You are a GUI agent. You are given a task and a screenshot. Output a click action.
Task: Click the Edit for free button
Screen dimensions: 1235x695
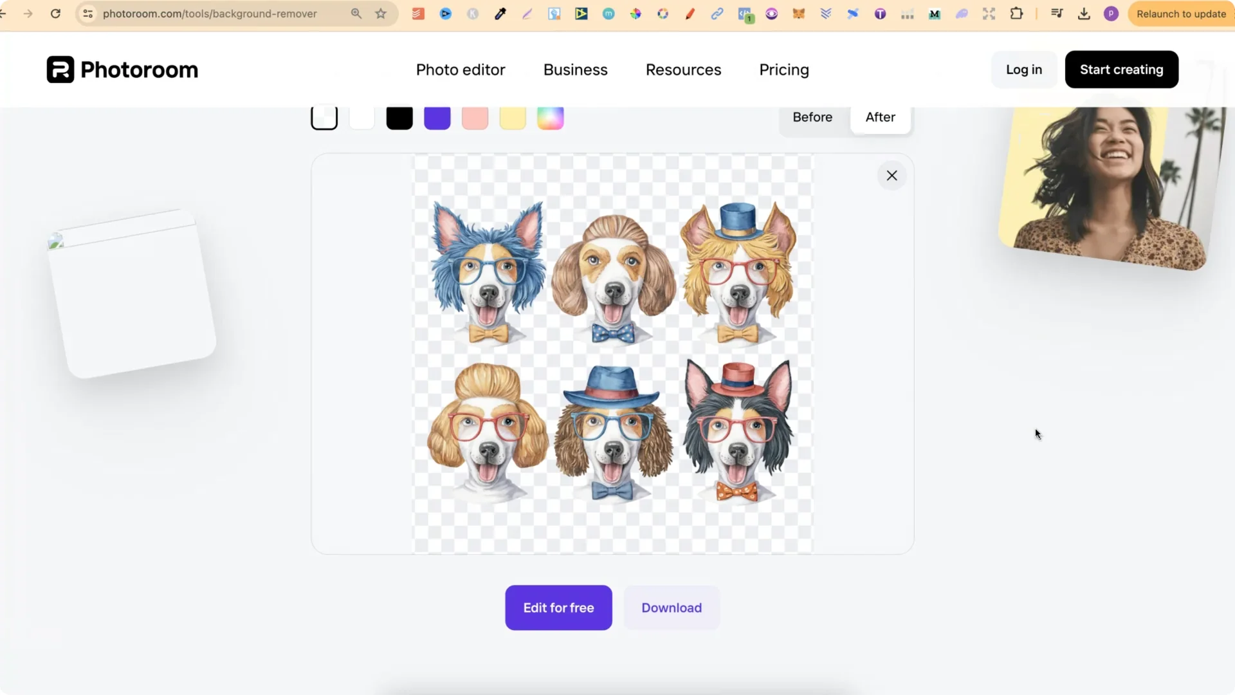click(558, 607)
